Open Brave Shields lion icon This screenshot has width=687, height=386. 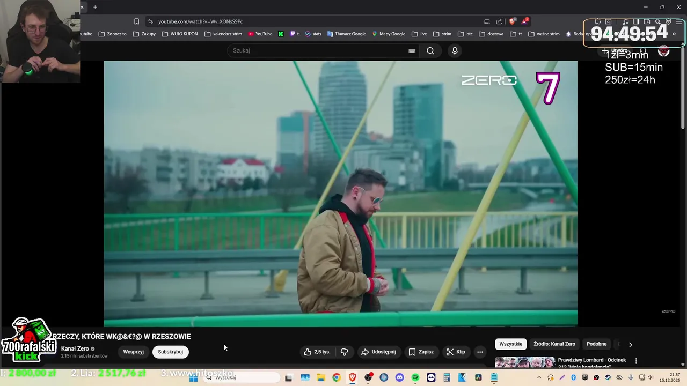click(x=512, y=21)
